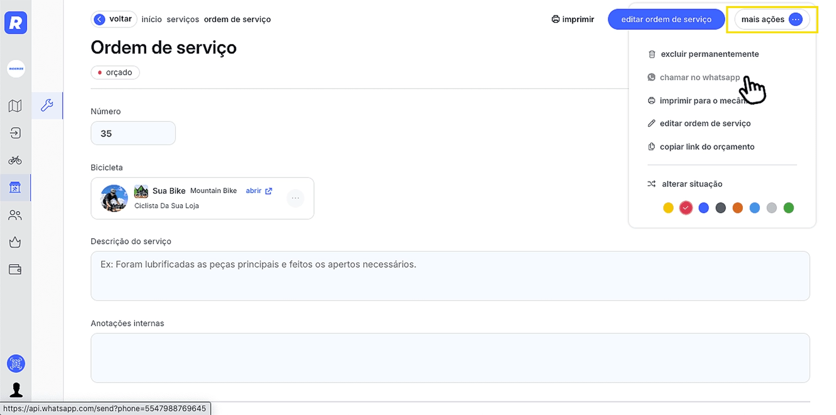Select copiar link do orçamento menu item
The height and width of the screenshot is (415, 836).
click(701, 147)
